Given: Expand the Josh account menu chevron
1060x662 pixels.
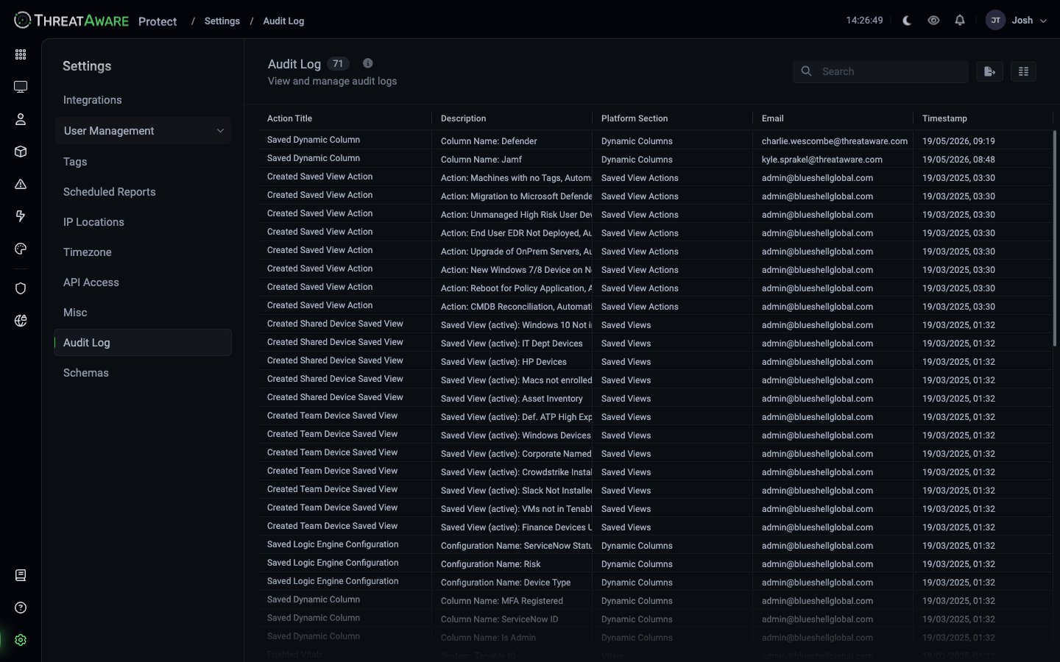Looking at the screenshot, I should click(1043, 21).
